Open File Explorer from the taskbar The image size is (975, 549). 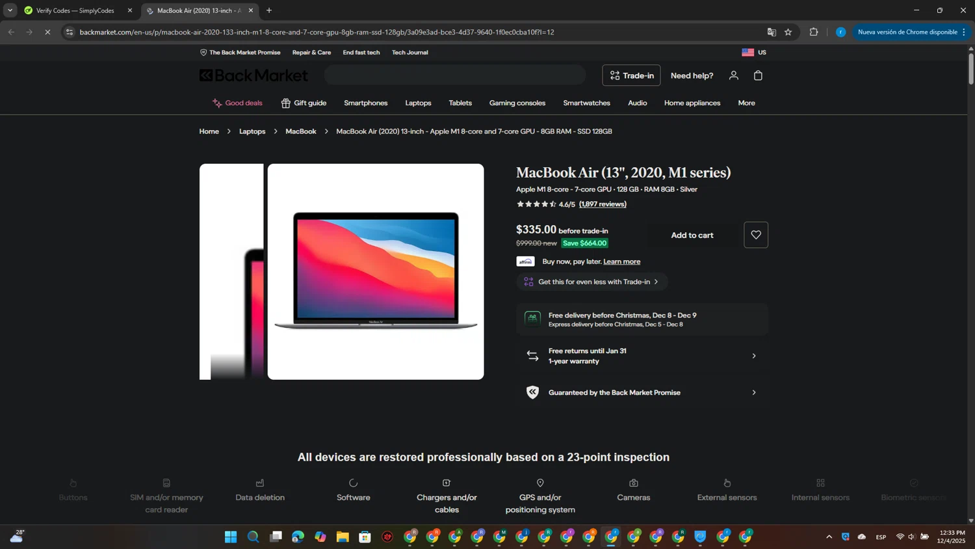point(343,537)
